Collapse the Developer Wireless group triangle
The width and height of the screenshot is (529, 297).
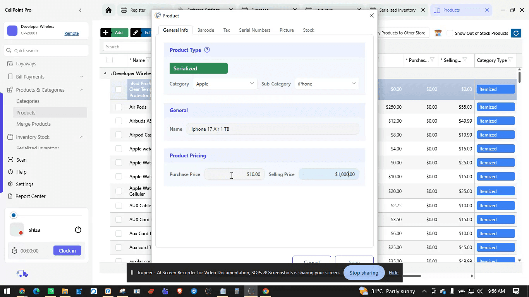click(x=105, y=73)
